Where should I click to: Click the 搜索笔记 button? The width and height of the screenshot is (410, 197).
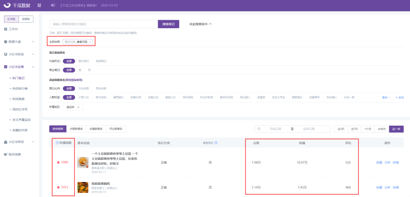click(x=168, y=24)
